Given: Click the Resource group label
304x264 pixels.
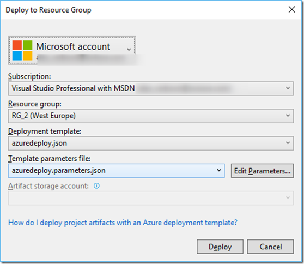Looking at the screenshot, I should [35, 104].
